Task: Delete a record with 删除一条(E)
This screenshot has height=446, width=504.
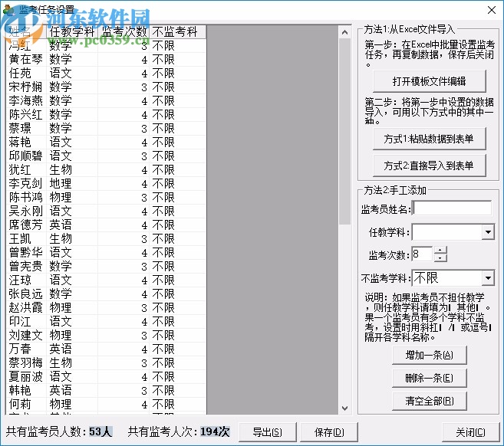Action: pyautogui.click(x=429, y=378)
